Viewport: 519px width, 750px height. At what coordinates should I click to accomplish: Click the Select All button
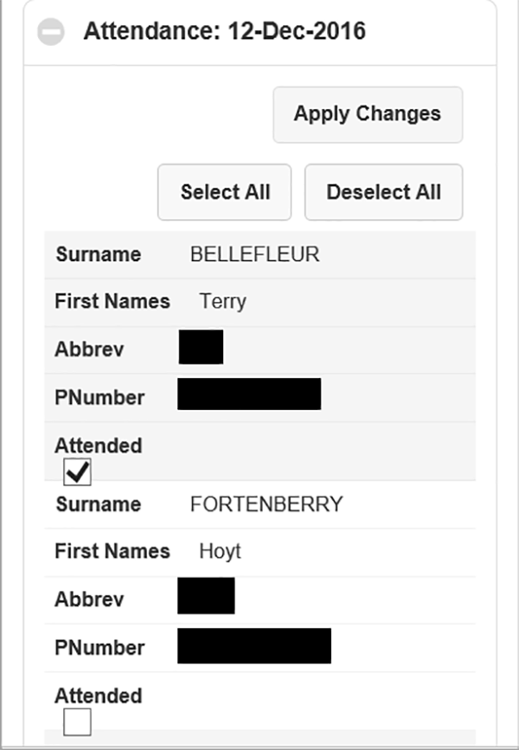click(224, 192)
